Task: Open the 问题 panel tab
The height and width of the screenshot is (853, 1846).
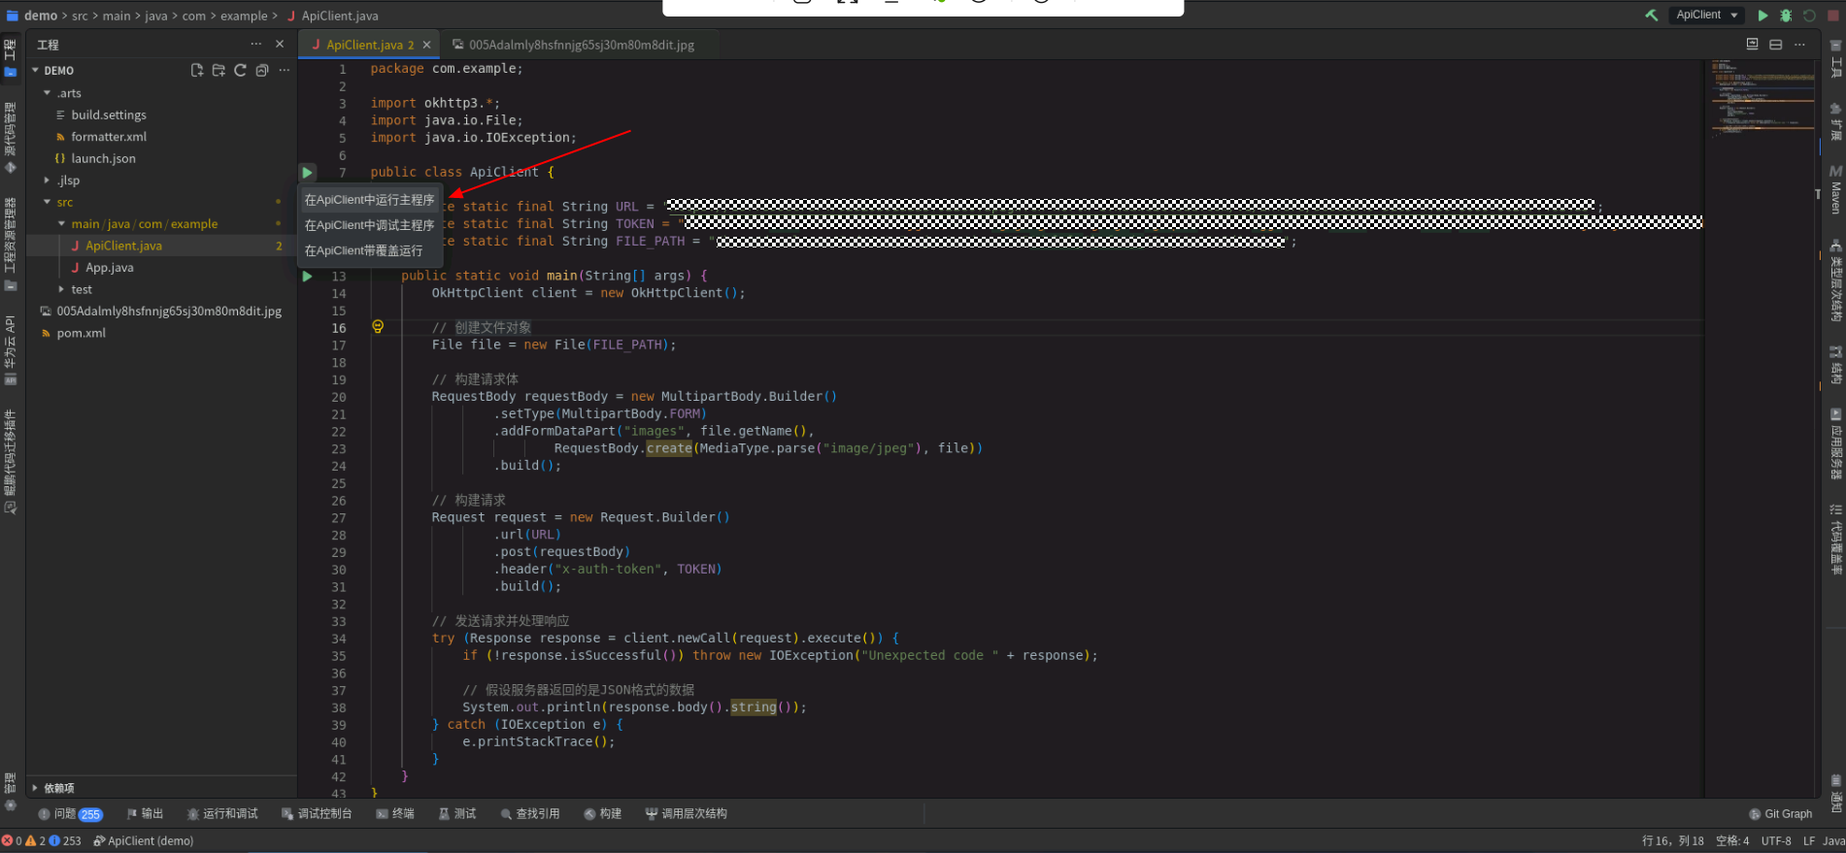Action: tap(70, 814)
